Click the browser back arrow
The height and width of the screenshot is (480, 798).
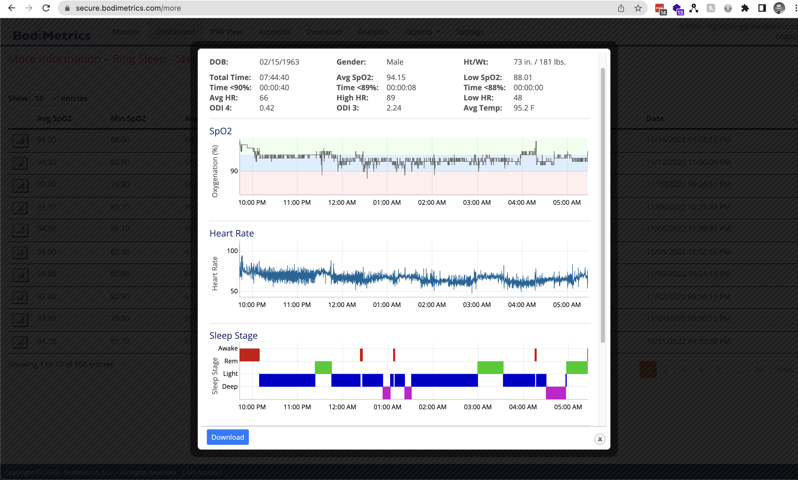coord(12,8)
